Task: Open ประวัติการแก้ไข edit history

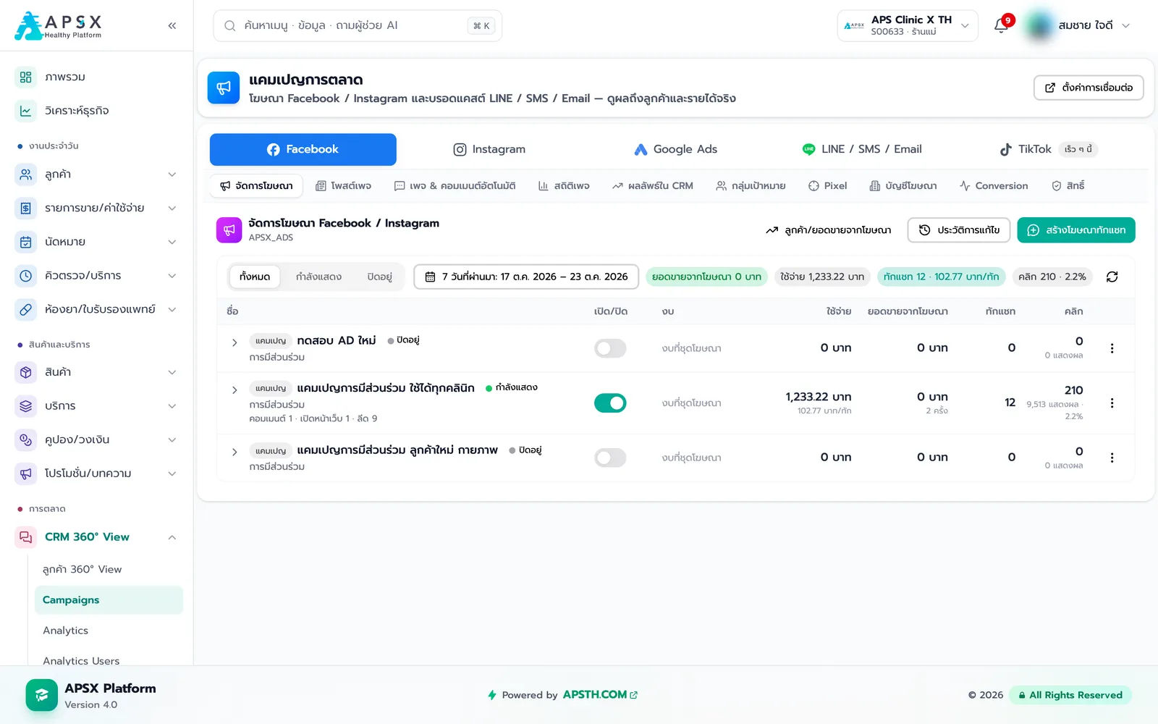Action: coord(959,230)
